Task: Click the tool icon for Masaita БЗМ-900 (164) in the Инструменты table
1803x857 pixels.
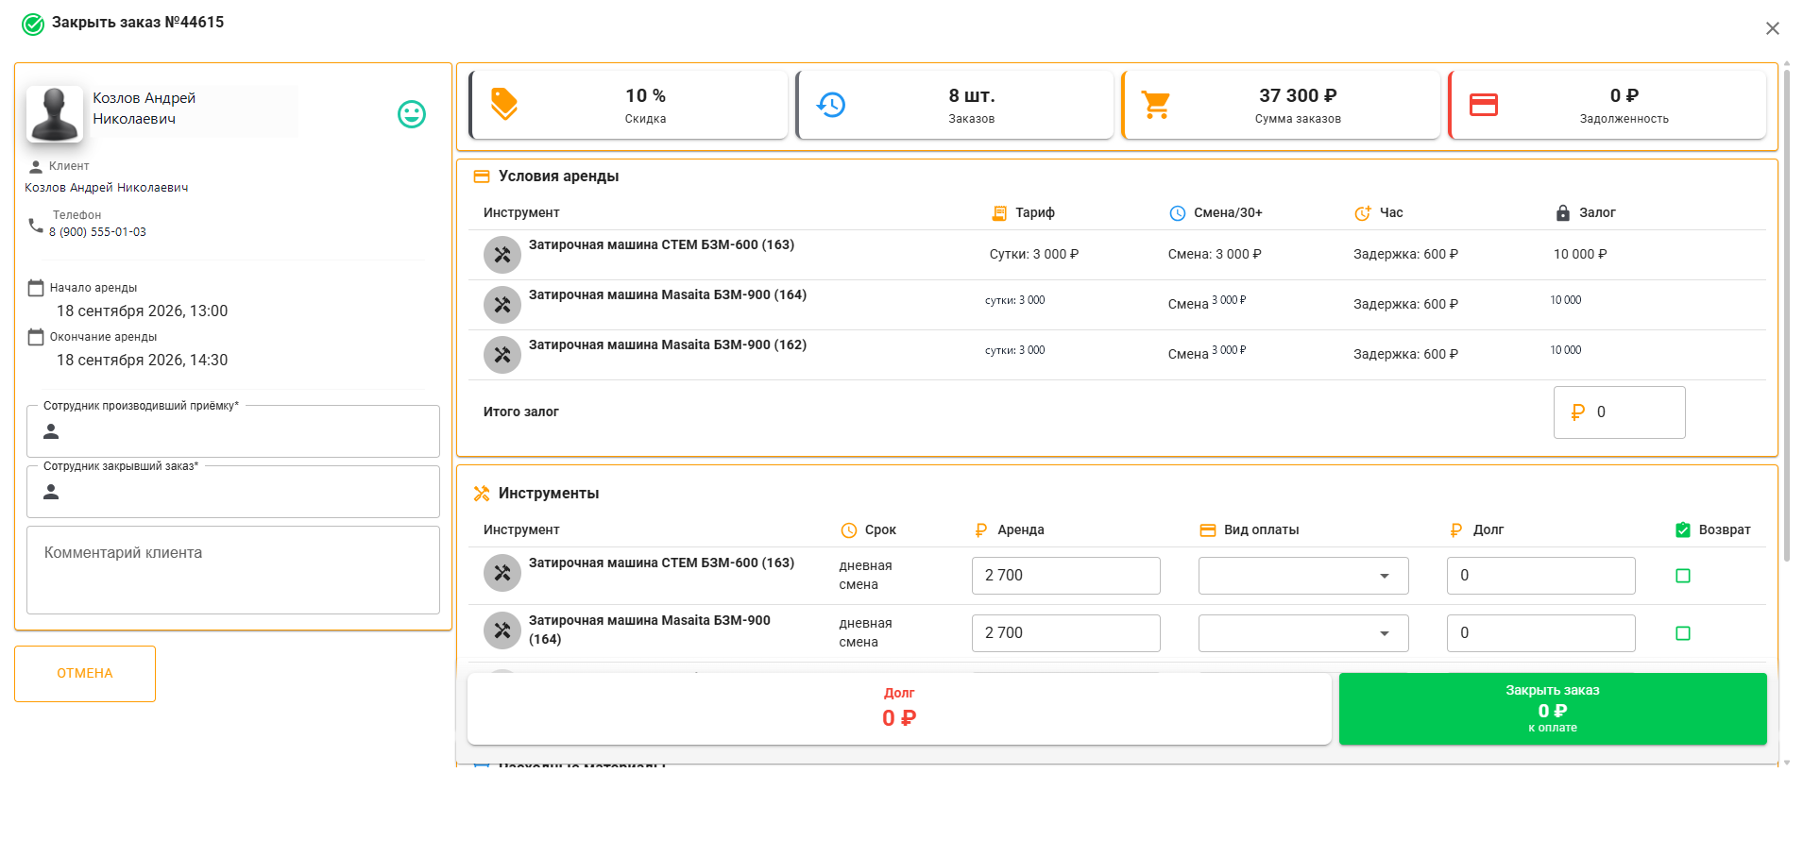Action: pos(502,630)
